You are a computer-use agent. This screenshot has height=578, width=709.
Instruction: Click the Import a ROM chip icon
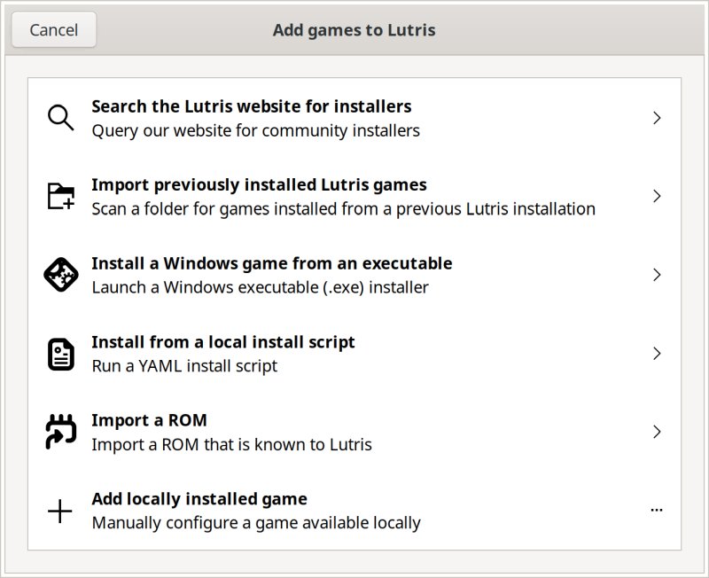(x=60, y=432)
